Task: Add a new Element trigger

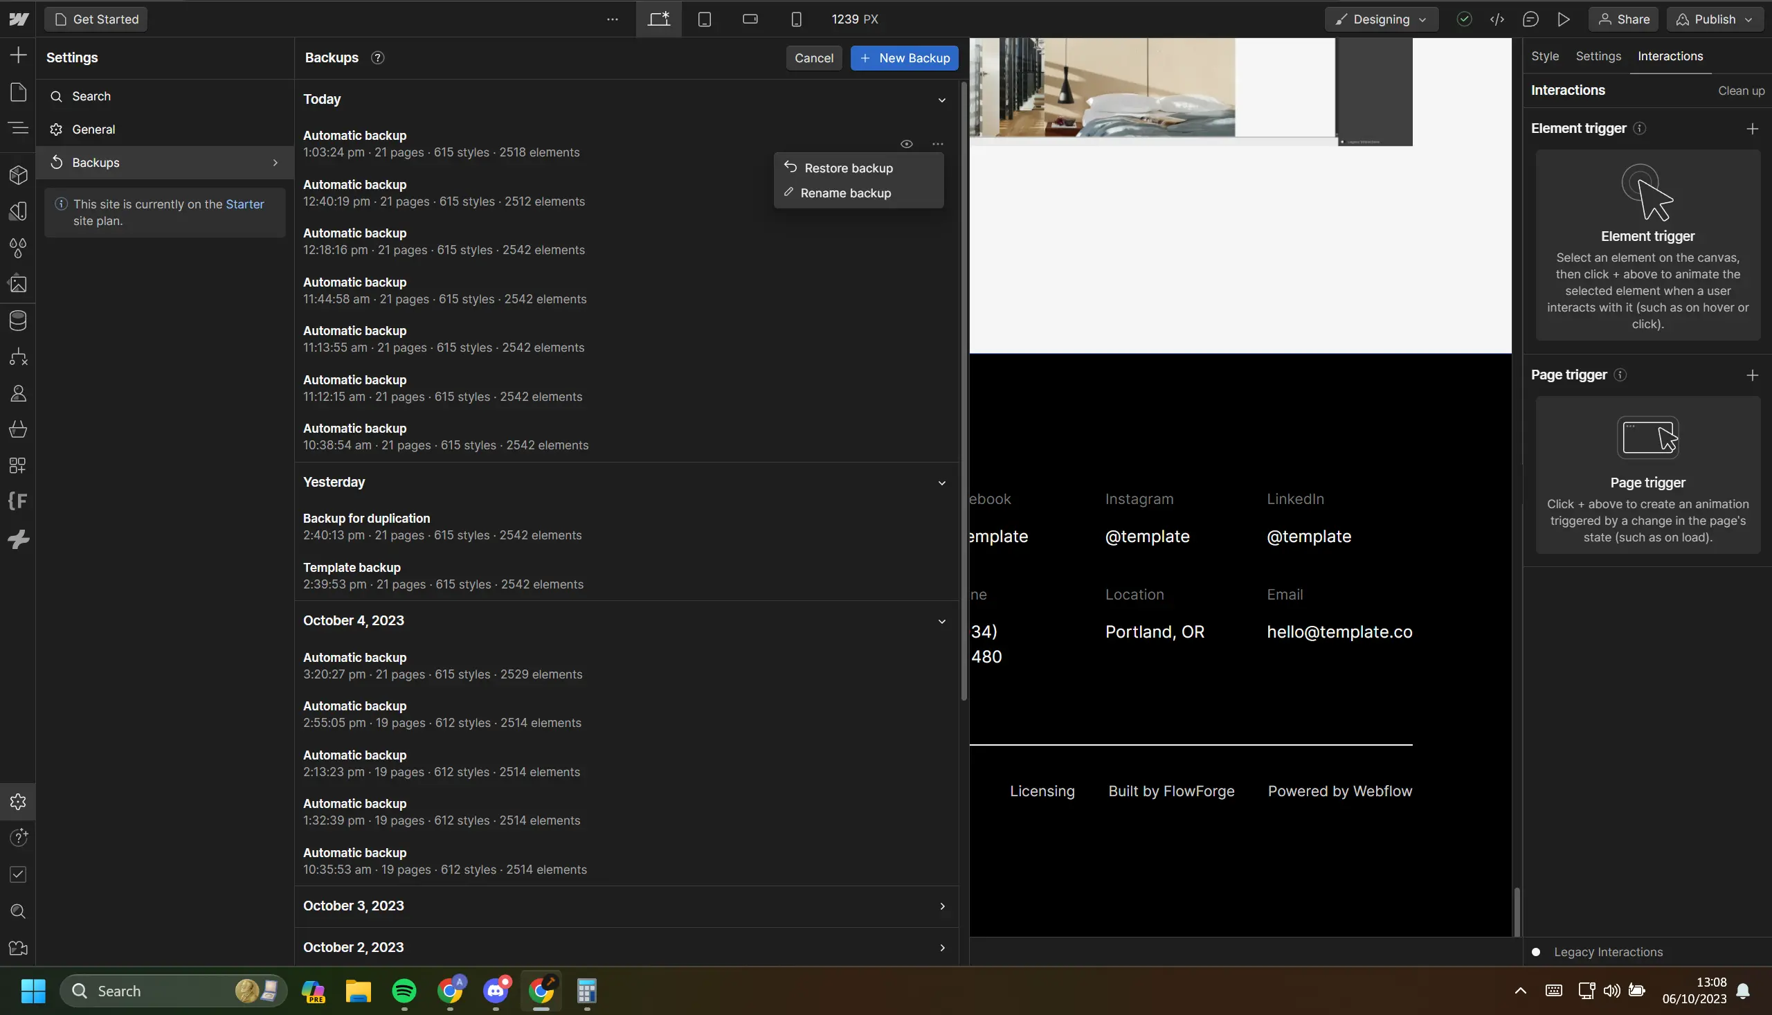Action: [1753, 128]
